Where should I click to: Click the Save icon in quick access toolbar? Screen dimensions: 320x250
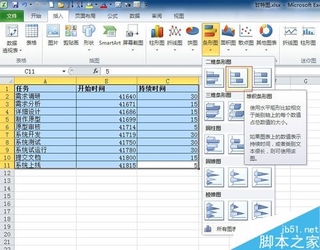coord(15,4)
